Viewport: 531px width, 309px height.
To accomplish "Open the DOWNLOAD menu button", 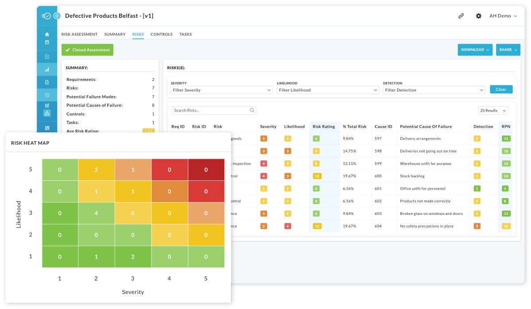I will (475, 50).
